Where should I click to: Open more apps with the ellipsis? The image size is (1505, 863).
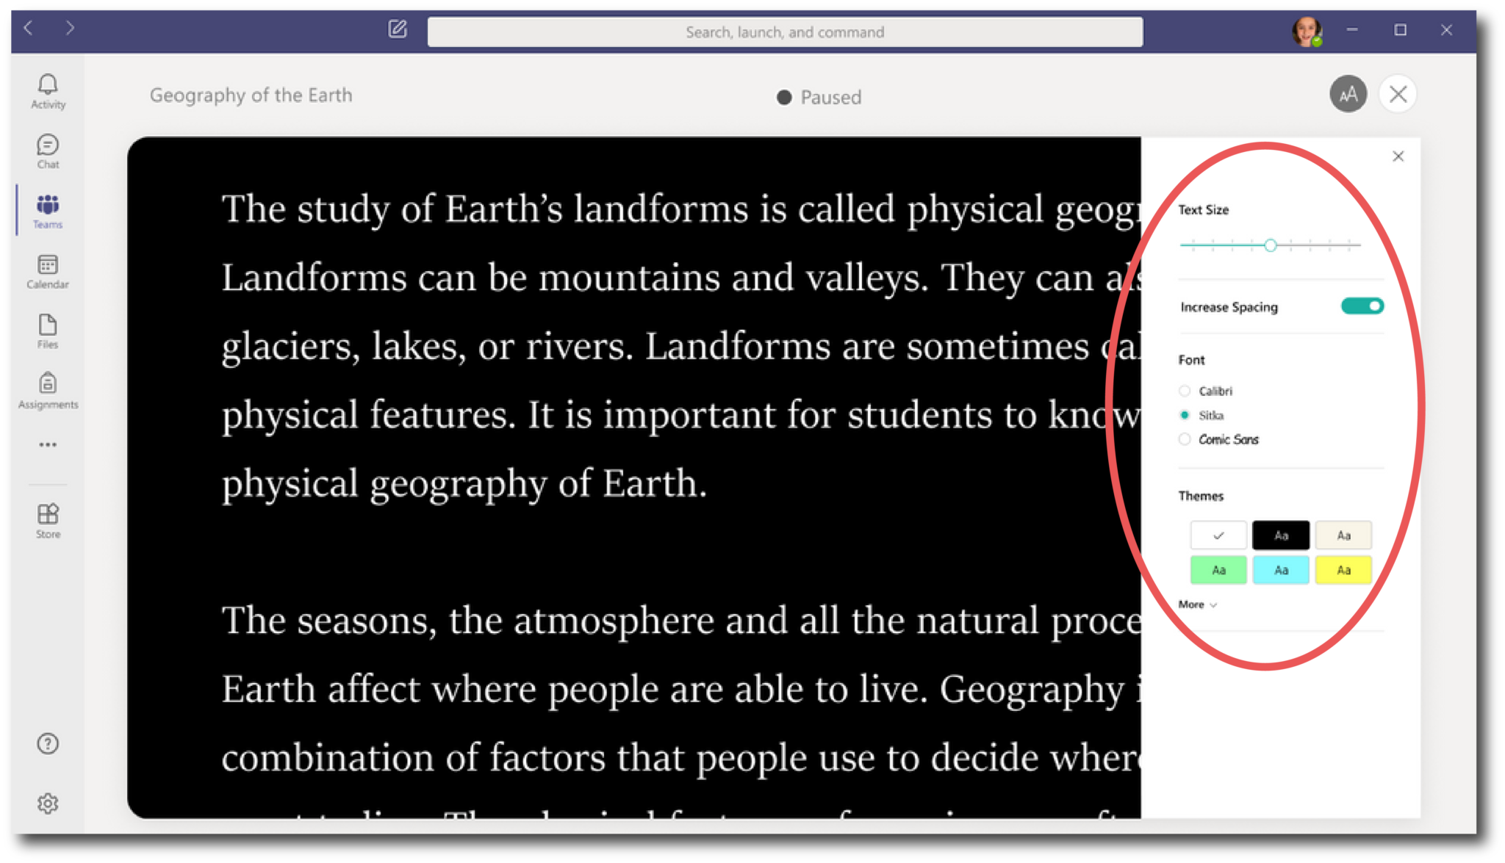[x=47, y=444]
